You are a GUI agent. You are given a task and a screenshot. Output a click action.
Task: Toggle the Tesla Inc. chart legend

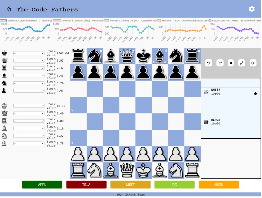[183, 21]
